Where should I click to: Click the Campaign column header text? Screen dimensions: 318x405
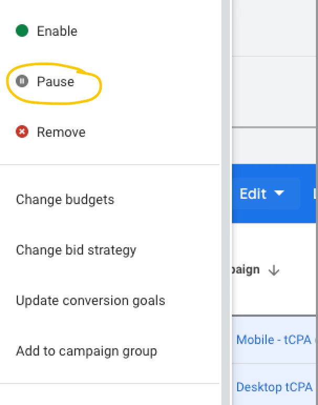tap(246, 270)
